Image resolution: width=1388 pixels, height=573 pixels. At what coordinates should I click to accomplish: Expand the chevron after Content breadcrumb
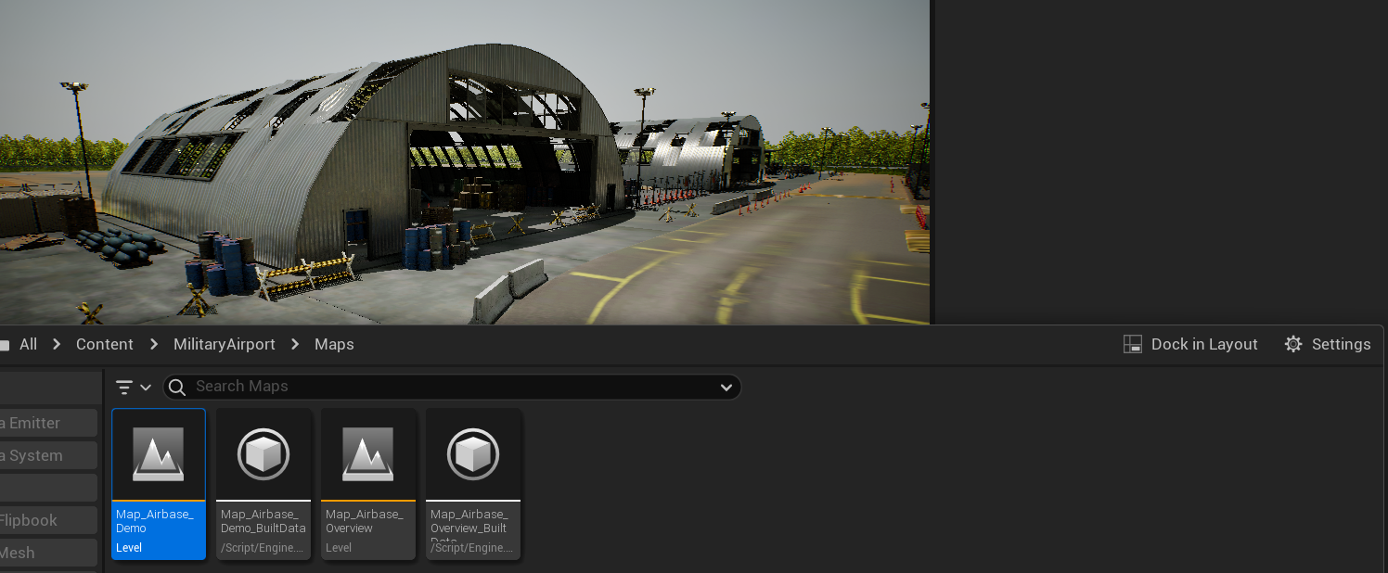tap(153, 344)
